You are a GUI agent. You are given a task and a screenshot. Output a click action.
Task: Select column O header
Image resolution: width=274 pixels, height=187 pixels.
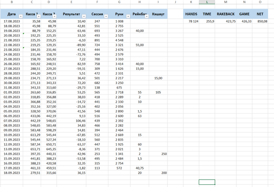pyautogui.click(x=260, y=2)
